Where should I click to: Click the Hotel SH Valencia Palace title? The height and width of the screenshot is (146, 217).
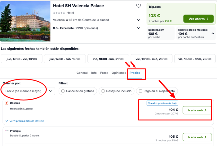78,6
